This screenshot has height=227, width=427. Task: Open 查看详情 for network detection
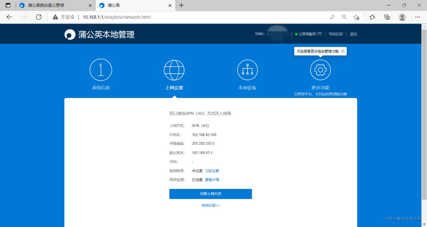point(212,180)
